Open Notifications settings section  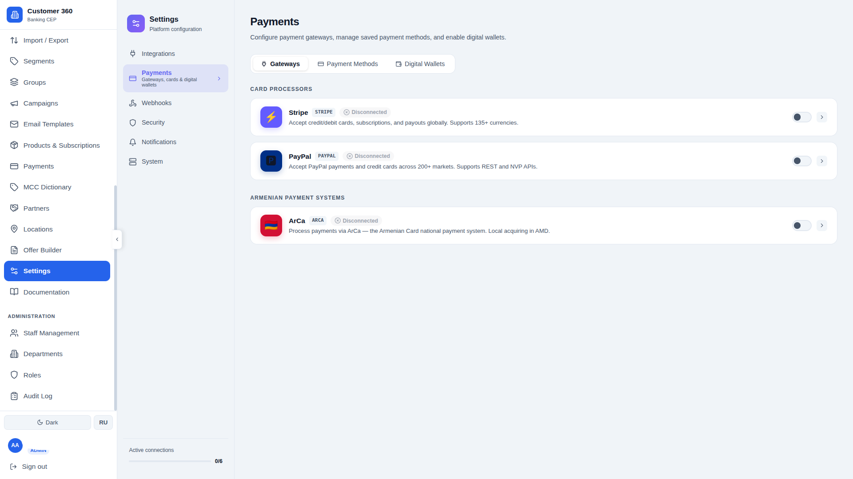point(175,142)
